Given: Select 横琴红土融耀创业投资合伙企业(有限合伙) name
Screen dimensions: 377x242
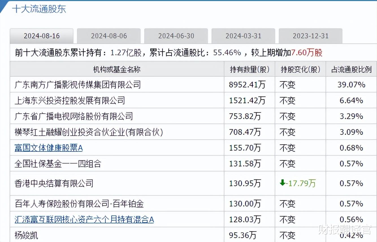Looking at the screenshot, I should (x=89, y=132).
